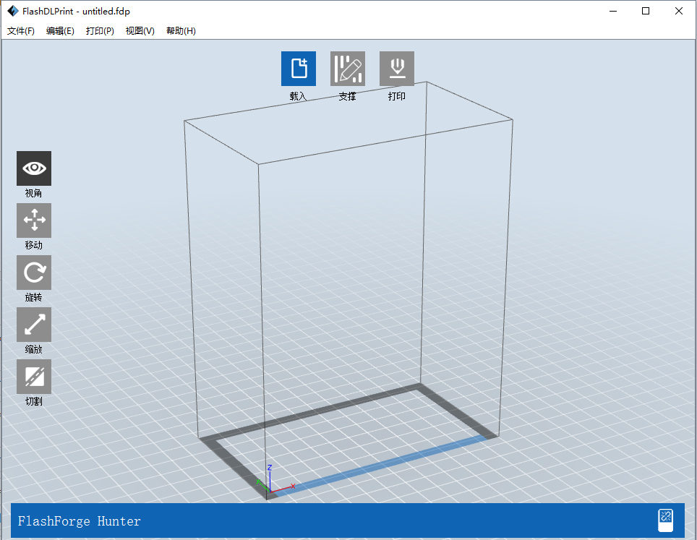Open the 帮助(H) menu

tap(181, 30)
